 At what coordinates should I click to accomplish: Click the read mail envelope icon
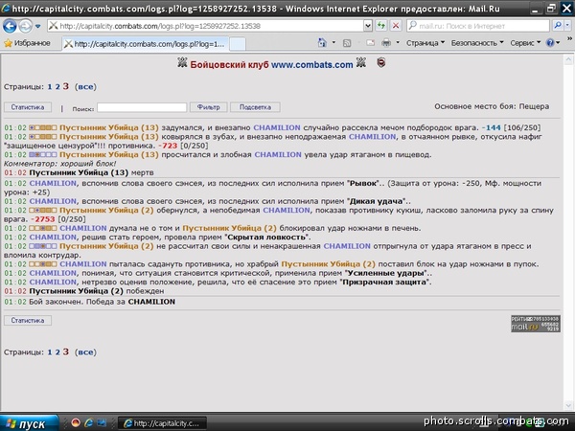370,43
